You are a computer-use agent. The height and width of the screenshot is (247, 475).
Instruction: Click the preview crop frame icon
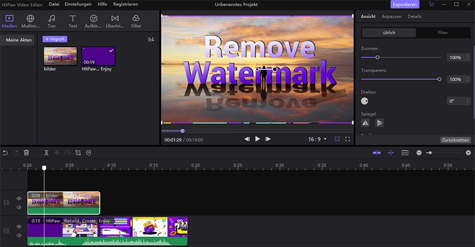pyautogui.click(x=337, y=139)
